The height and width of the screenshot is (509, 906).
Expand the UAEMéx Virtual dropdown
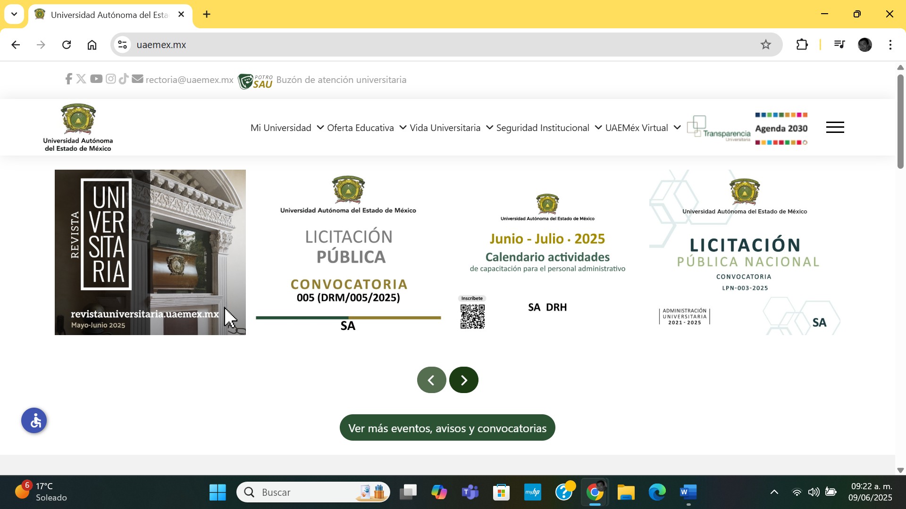(x=637, y=127)
